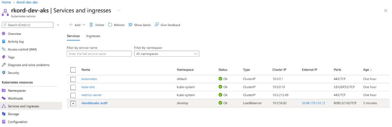
Task: Switch to the Ingresses tab
Action: click(93, 36)
